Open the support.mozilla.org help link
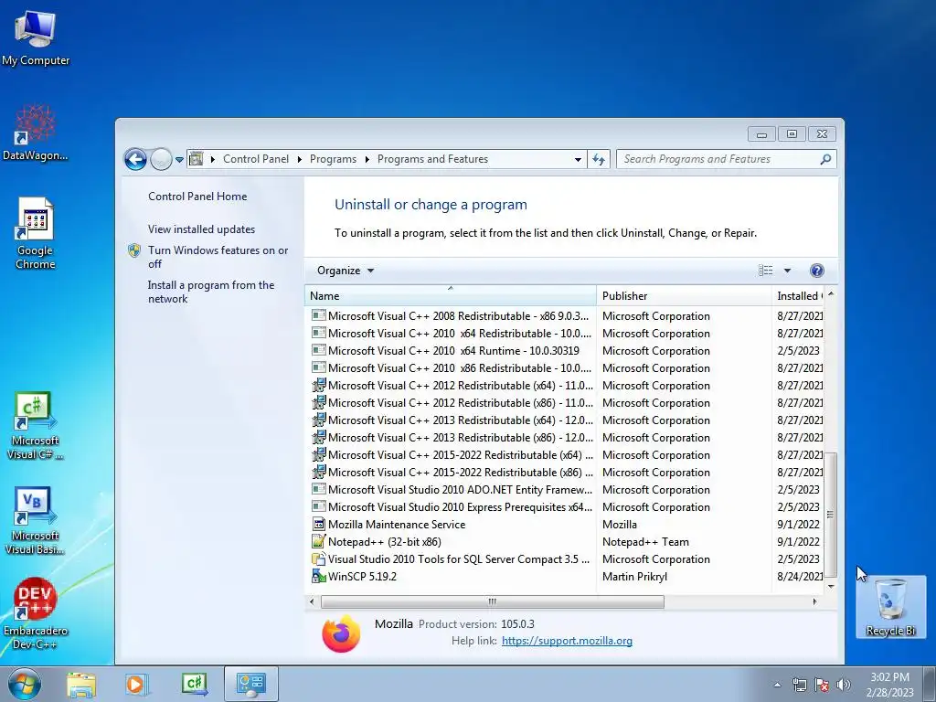This screenshot has height=702, width=936. tap(567, 641)
